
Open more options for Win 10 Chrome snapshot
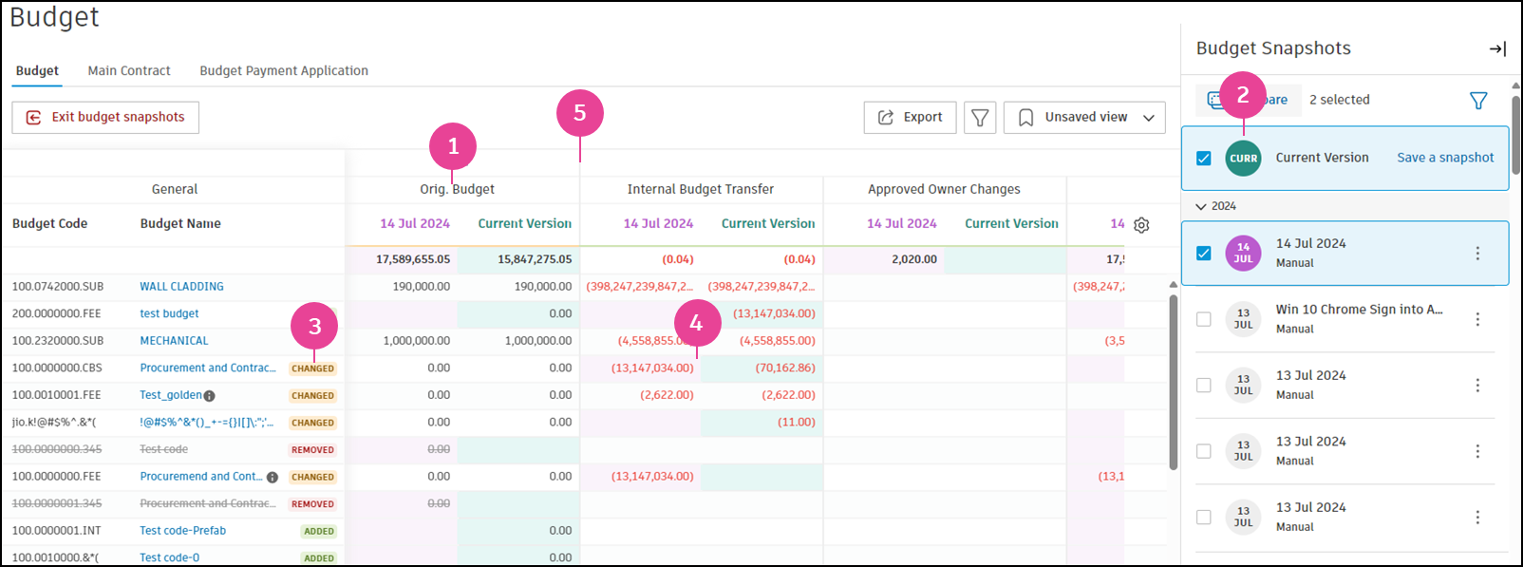pos(1477,319)
